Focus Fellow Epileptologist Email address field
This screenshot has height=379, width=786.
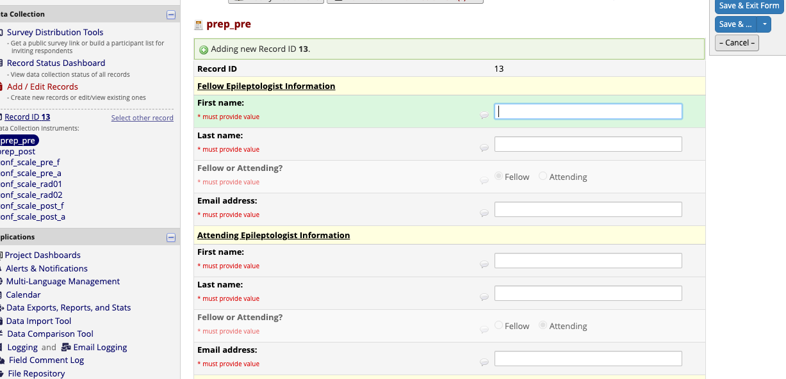588,209
